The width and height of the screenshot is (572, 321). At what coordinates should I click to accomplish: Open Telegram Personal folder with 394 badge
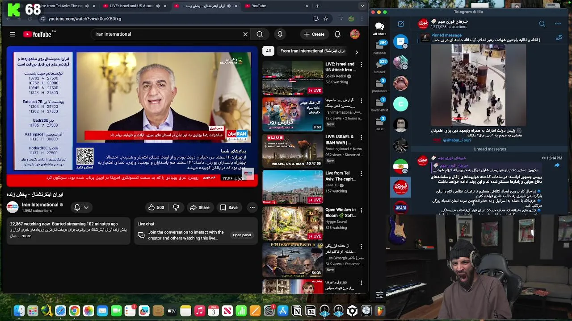tap(379, 48)
